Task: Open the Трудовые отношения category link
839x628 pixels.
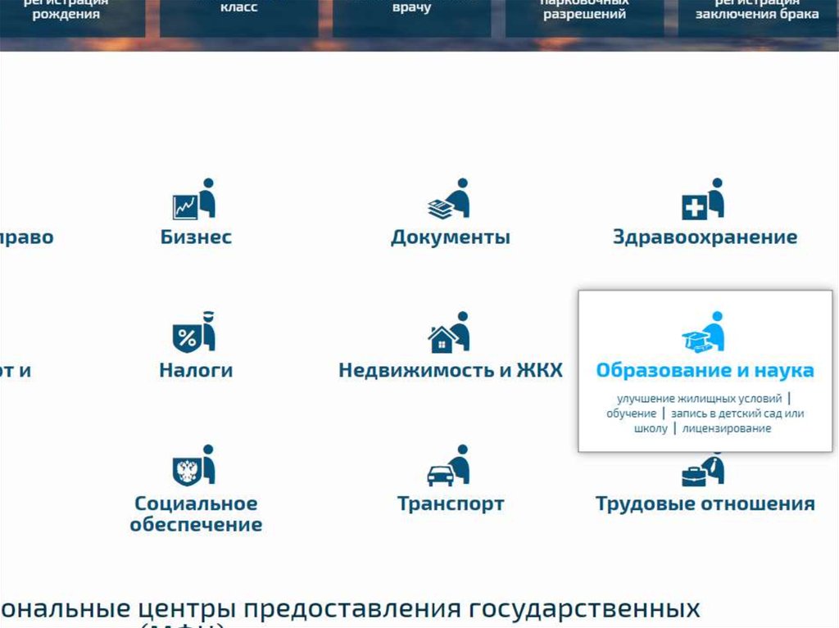Action: click(x=705, y=504)
